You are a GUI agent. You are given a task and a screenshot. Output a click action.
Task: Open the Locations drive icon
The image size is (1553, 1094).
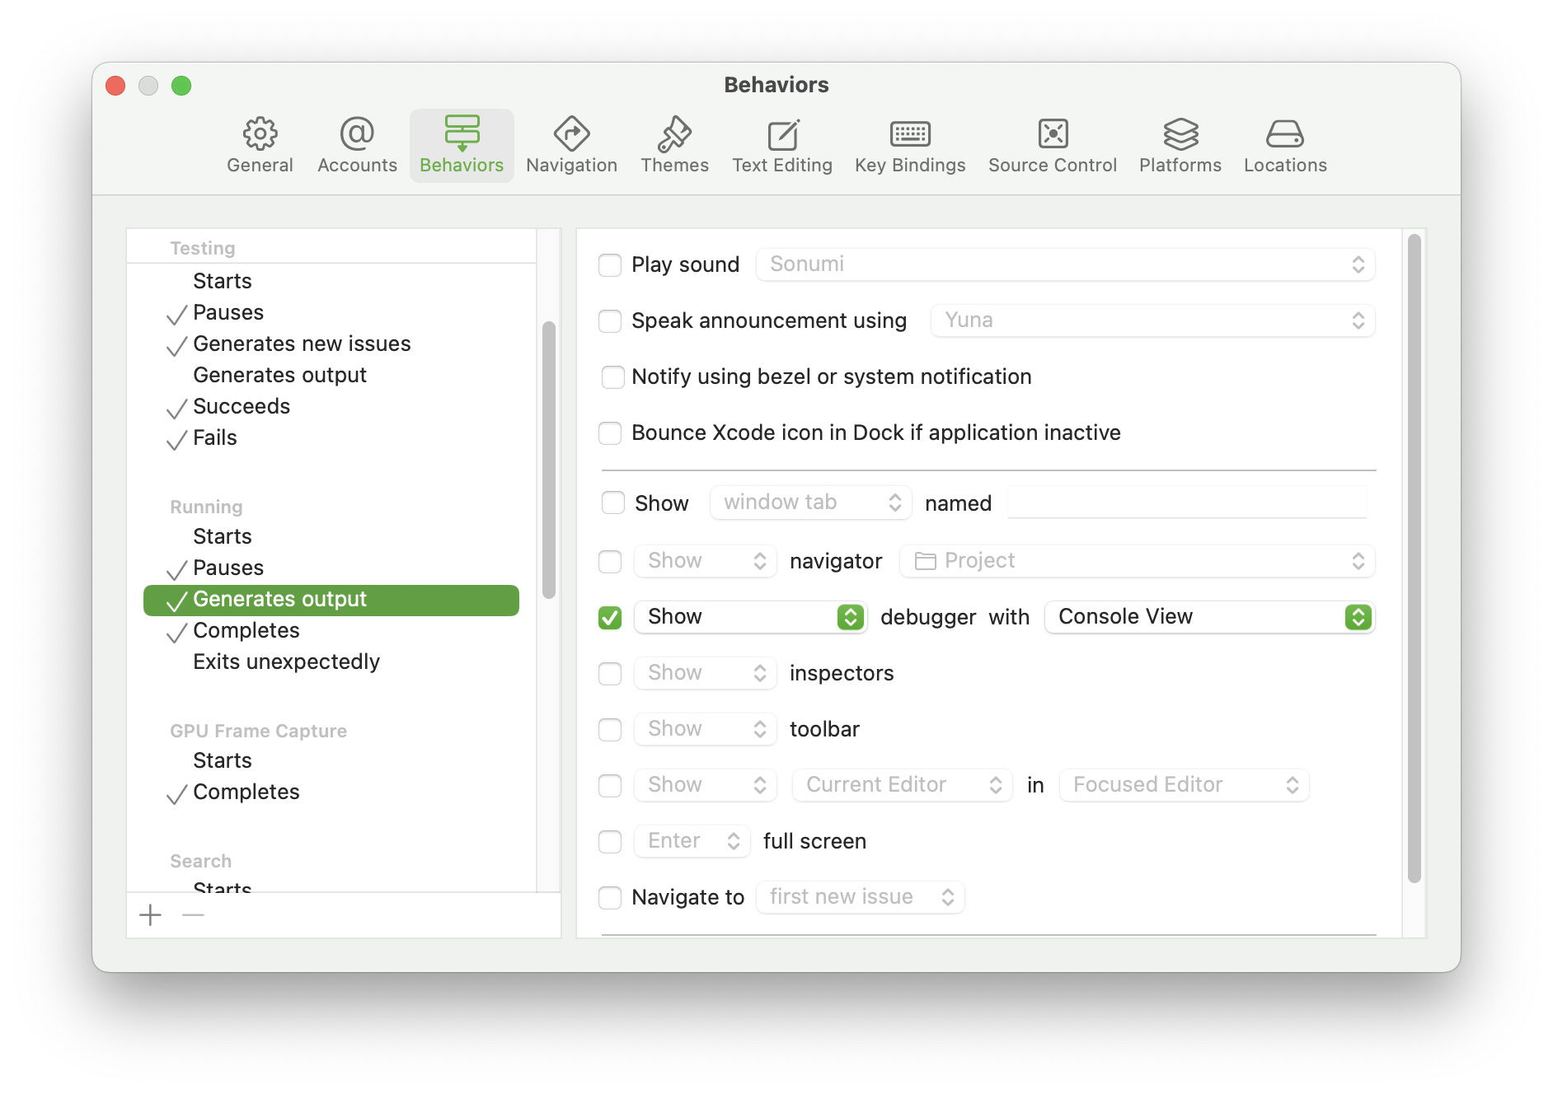coord(1285,133)
